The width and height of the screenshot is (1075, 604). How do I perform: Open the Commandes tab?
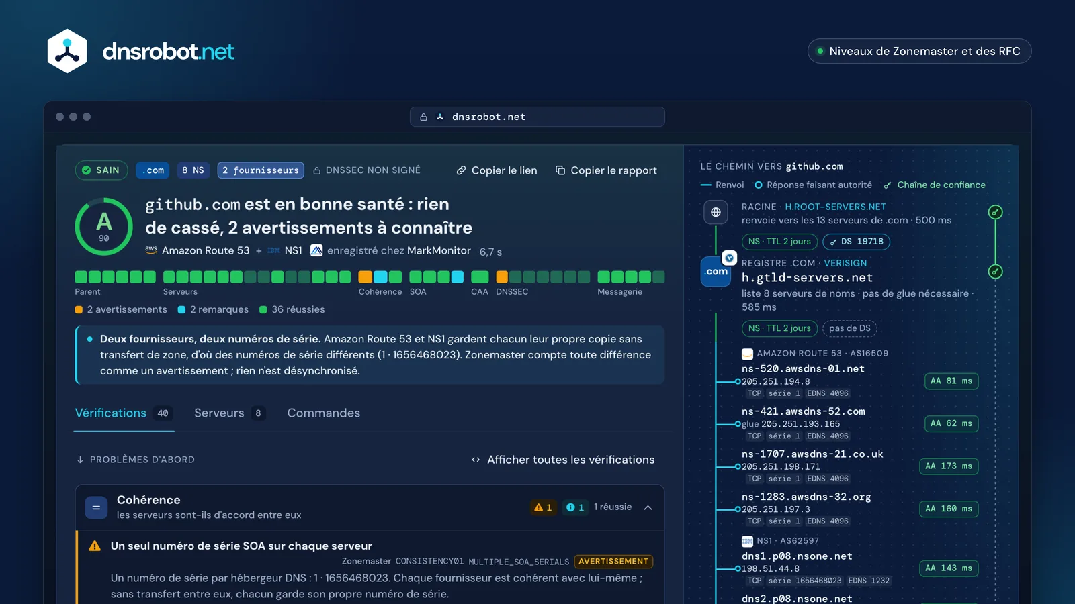[324, 413]
